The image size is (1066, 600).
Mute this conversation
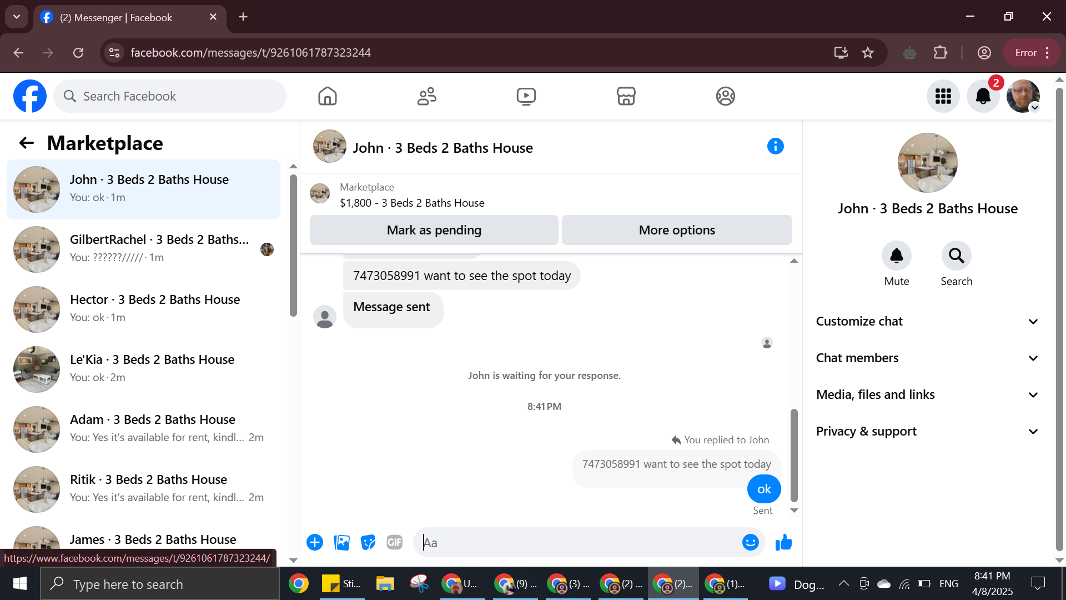[896, 256]
